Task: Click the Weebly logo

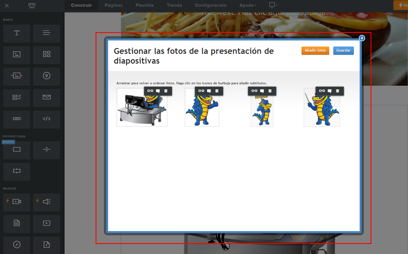Action: (x=32, y=6)
